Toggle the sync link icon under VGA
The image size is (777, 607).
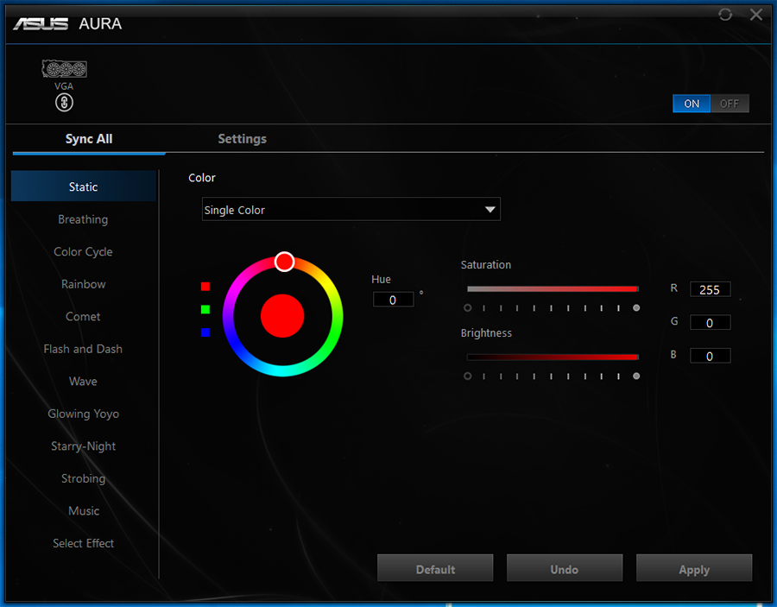64,103
